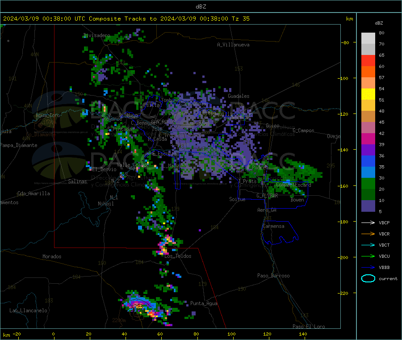402x340 pixels.
Task: Click the yellow 51 dBZ color swatch
Action: 368,94
